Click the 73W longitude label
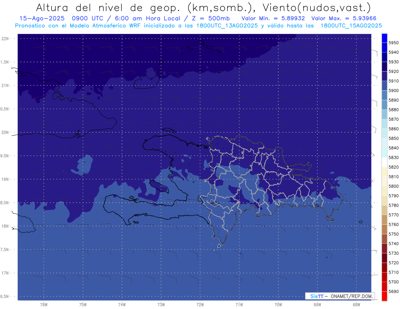Image resolution: width=400 pixels, height=309 pixels. click(x=161, y=304)
